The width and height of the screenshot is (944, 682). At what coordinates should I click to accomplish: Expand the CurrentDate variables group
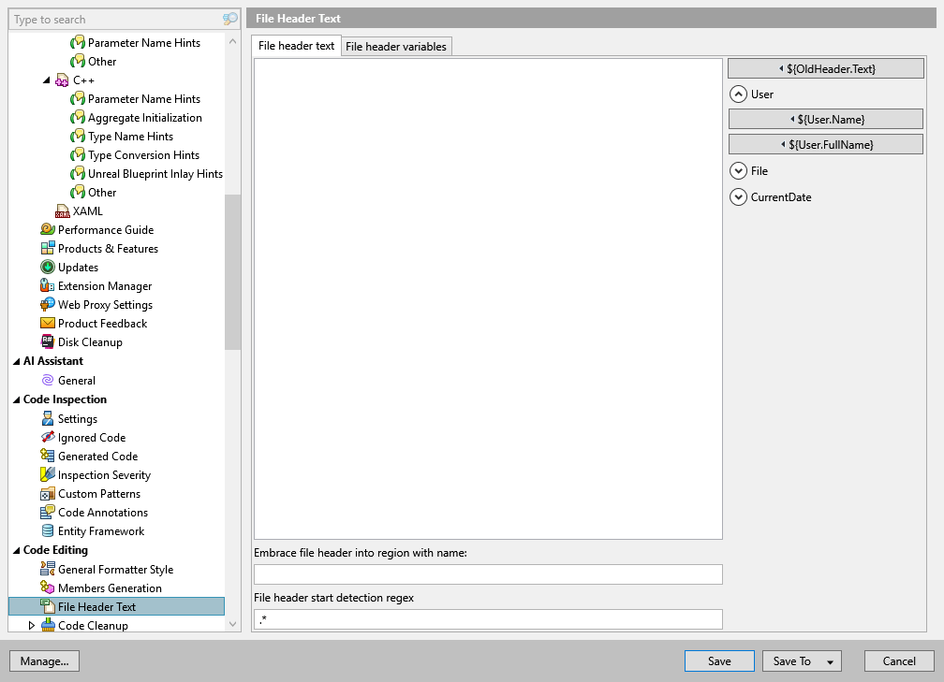click(x=740, y=197)
